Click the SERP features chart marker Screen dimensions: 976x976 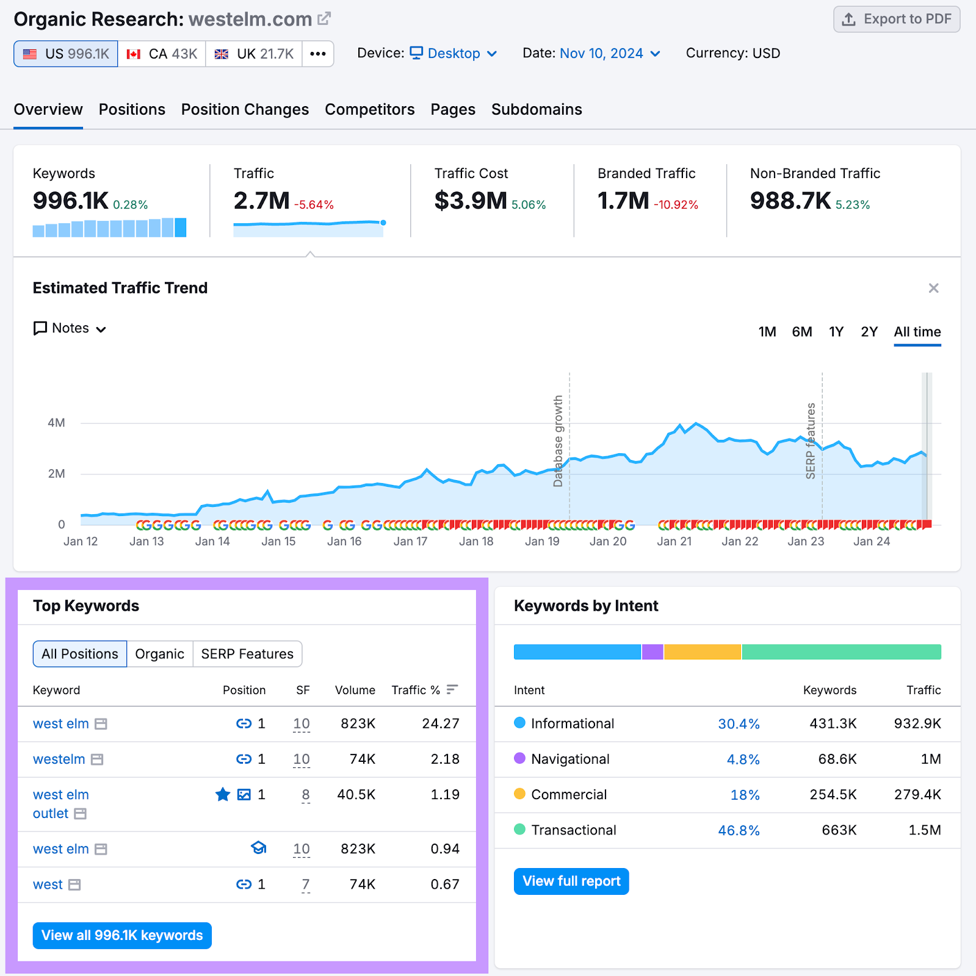(811, 441)
